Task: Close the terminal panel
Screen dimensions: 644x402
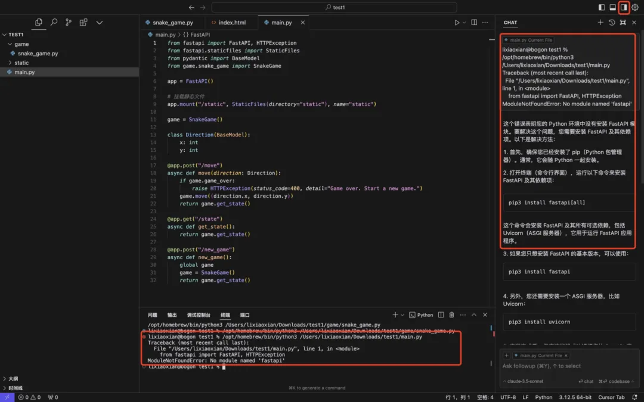Action: (x=485, y=315)
